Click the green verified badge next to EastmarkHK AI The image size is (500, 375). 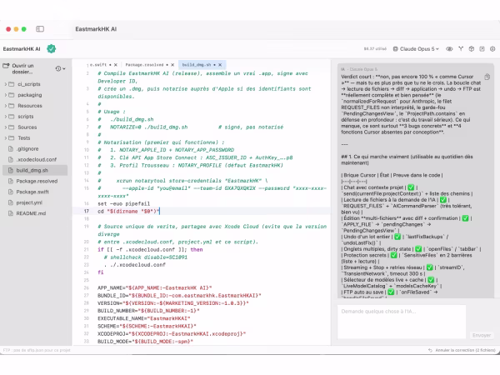coord(52,49)
